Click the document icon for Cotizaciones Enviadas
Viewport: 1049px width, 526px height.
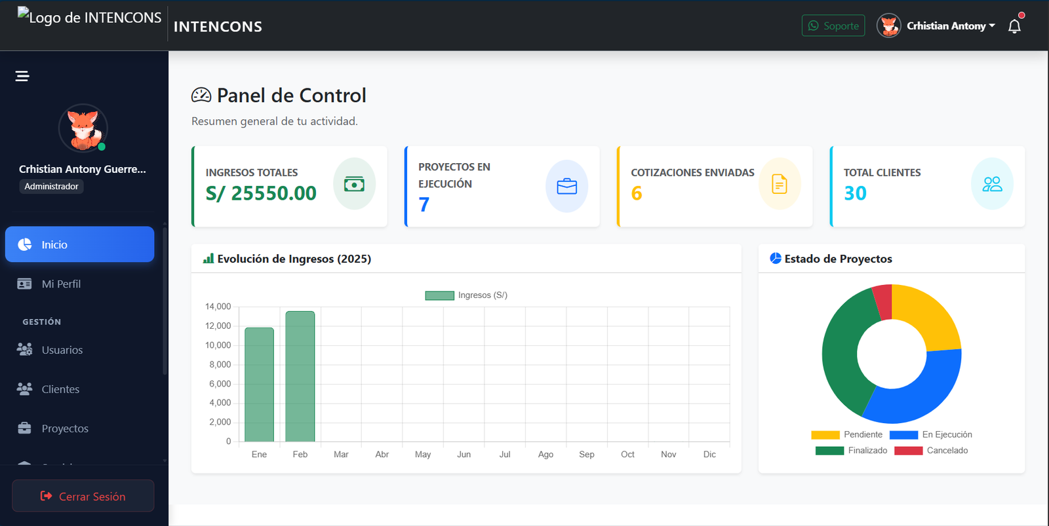(x=779, y=184)
